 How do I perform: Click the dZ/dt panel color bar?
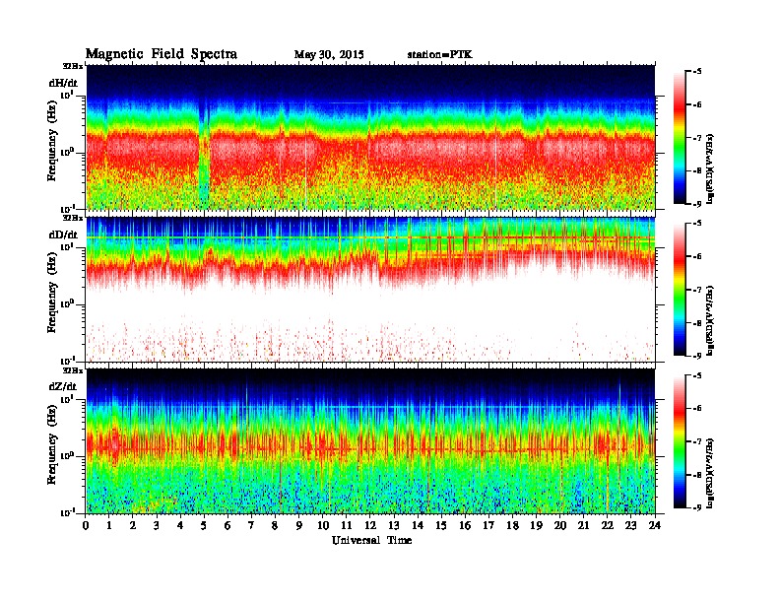tap(679, 441)
